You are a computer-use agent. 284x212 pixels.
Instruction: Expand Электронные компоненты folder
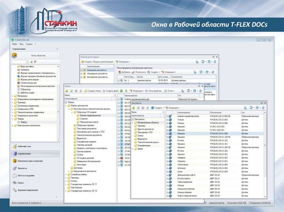coord(12,125)
